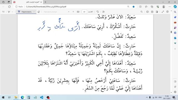Viewport: 178px width, 100px height.
Task: Print the PDF document
Action: (147, 12)
